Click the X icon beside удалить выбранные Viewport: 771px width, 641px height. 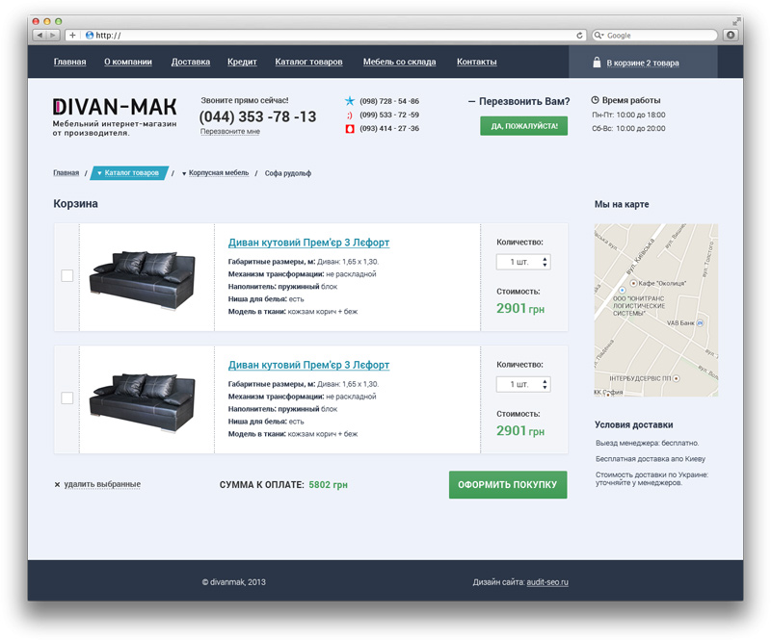[x=57, y=484]
